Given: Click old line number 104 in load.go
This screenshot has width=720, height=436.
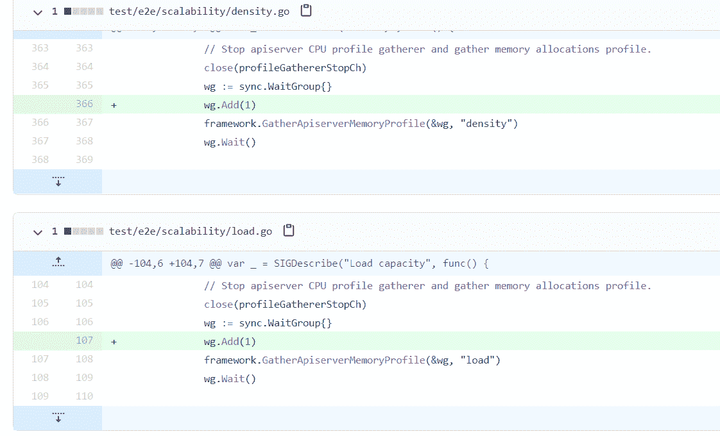Looking at the screenshot, I should pyautogui.click(x=40, y=285).
